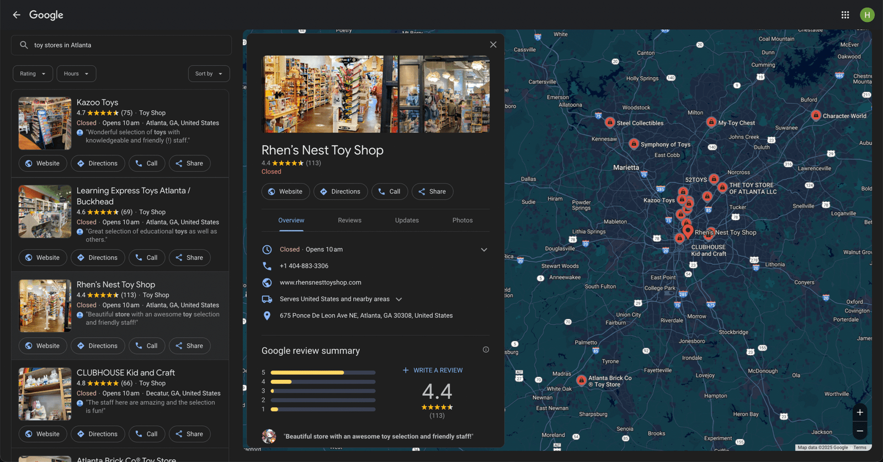Call Kazoo Toys
Viewport: 883px width, 462px height.
[147, 163]
